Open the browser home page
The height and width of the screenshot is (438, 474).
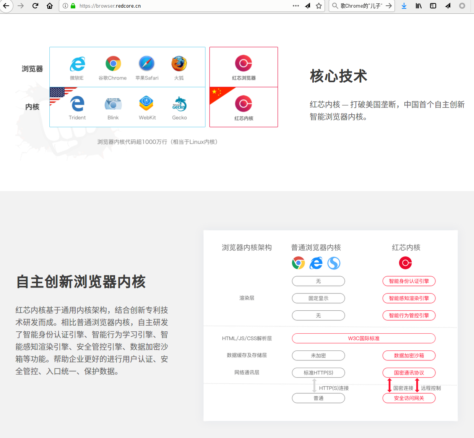point(50,6)
